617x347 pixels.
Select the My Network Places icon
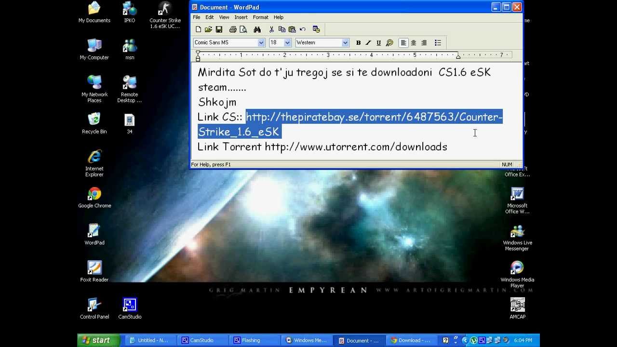pos(94,90)
